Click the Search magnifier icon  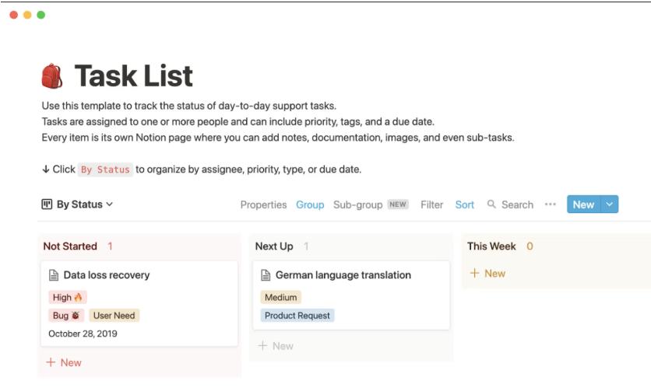coord(491,204)
